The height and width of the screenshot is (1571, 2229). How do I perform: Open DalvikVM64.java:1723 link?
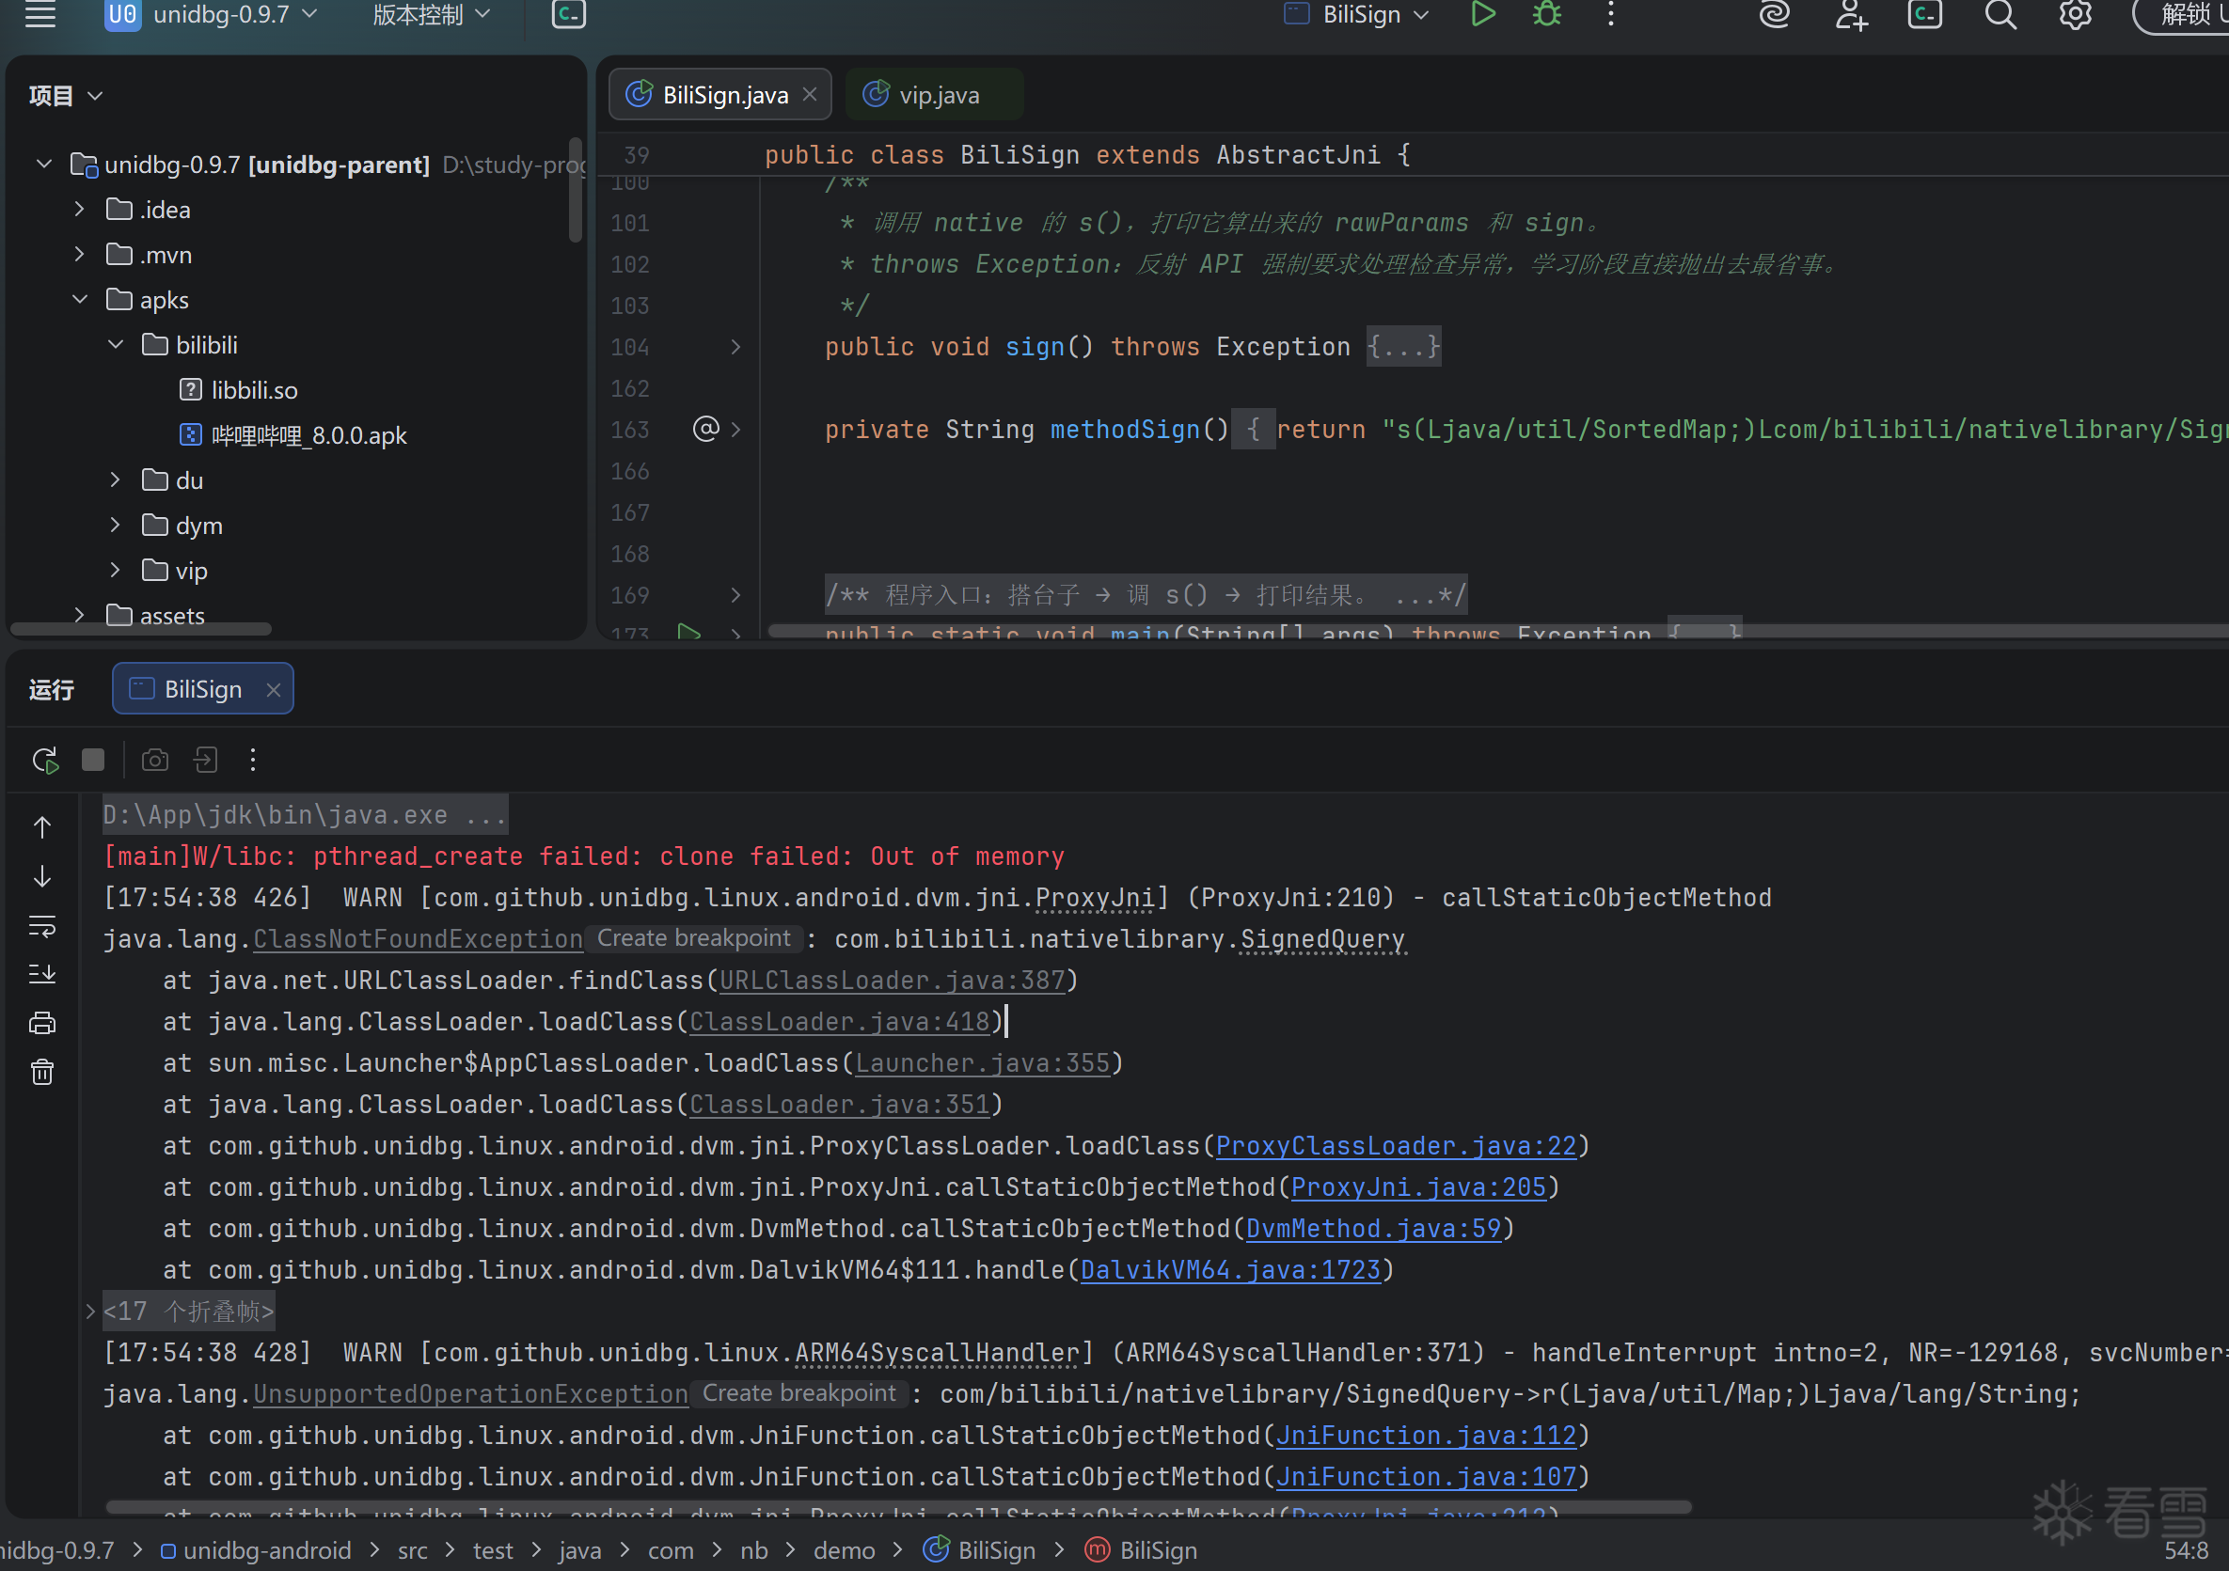(x=1229, y=1270)
